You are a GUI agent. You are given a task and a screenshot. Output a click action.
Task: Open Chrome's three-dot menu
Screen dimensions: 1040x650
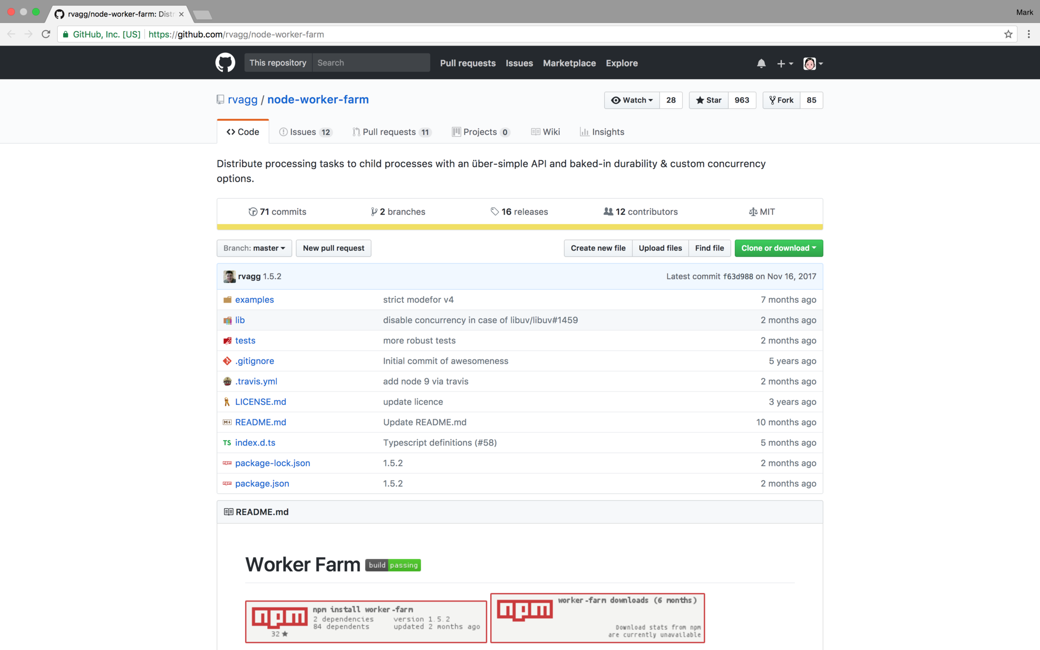point(1028,34)
